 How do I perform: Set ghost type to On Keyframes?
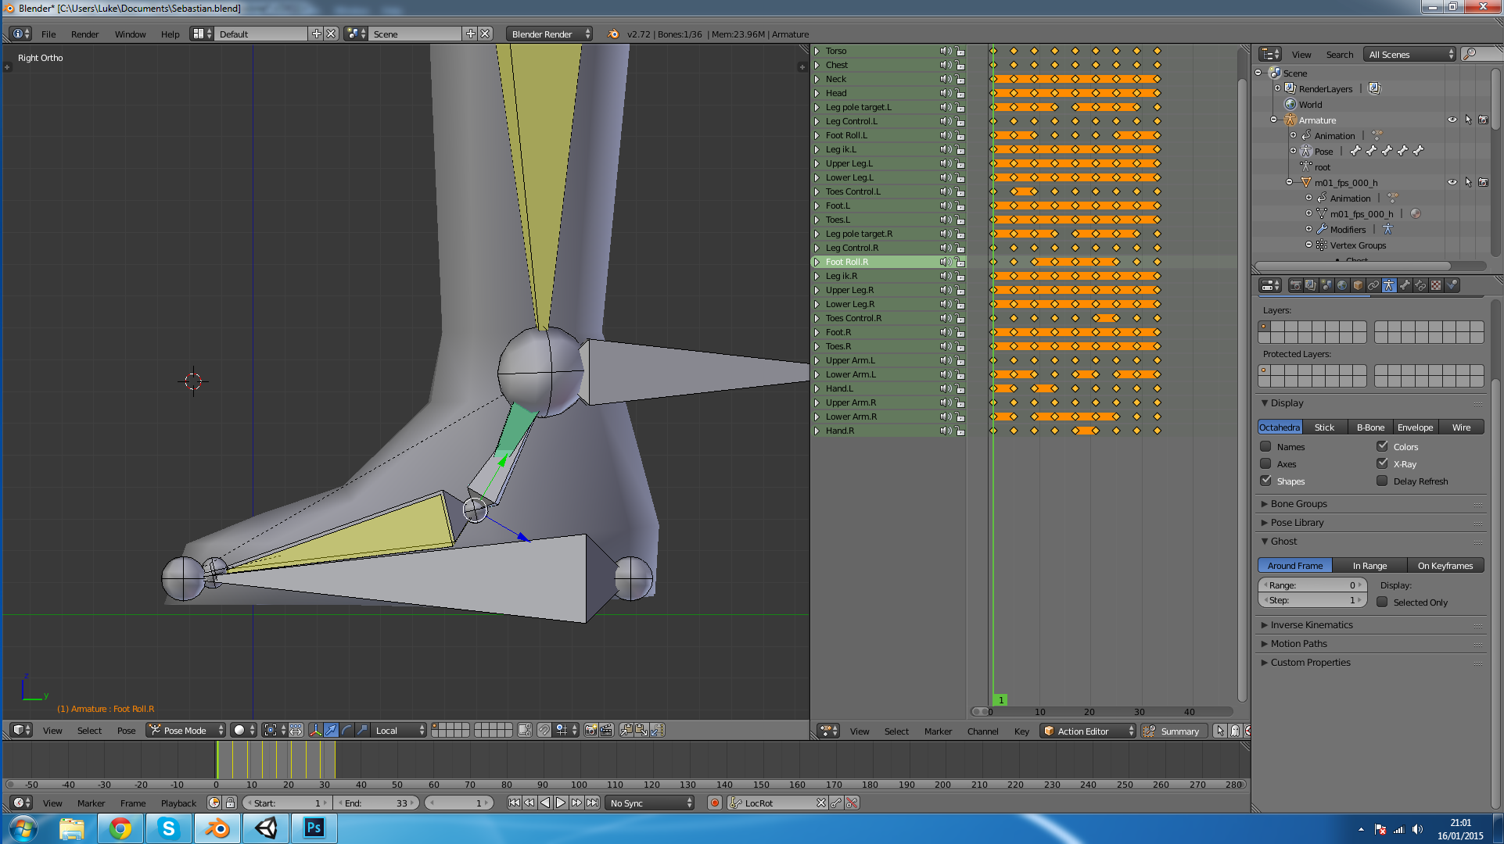[x=1445, y=565]
